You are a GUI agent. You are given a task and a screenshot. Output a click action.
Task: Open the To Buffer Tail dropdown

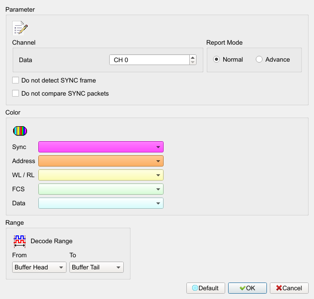coord(97,267)
